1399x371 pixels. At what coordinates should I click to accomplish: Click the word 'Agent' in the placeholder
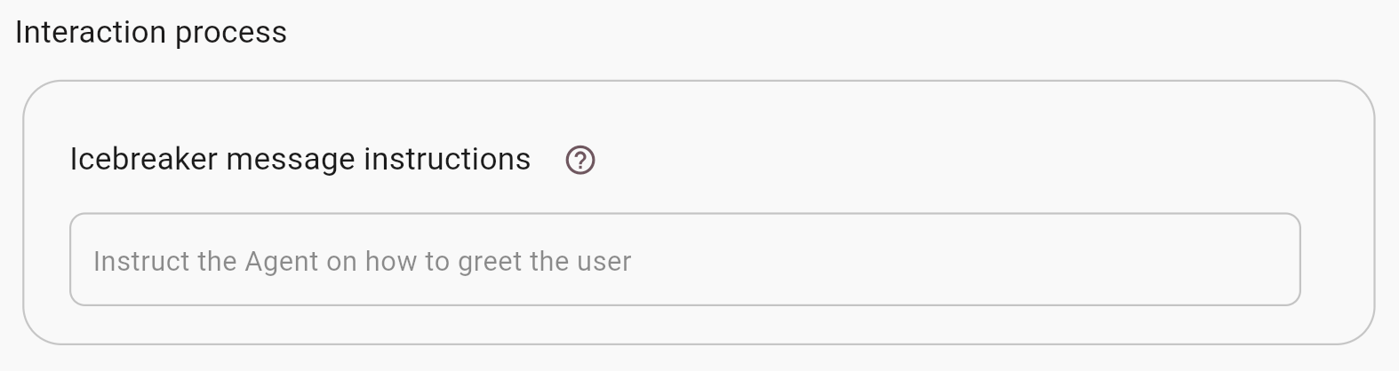[x=281, y=262]
